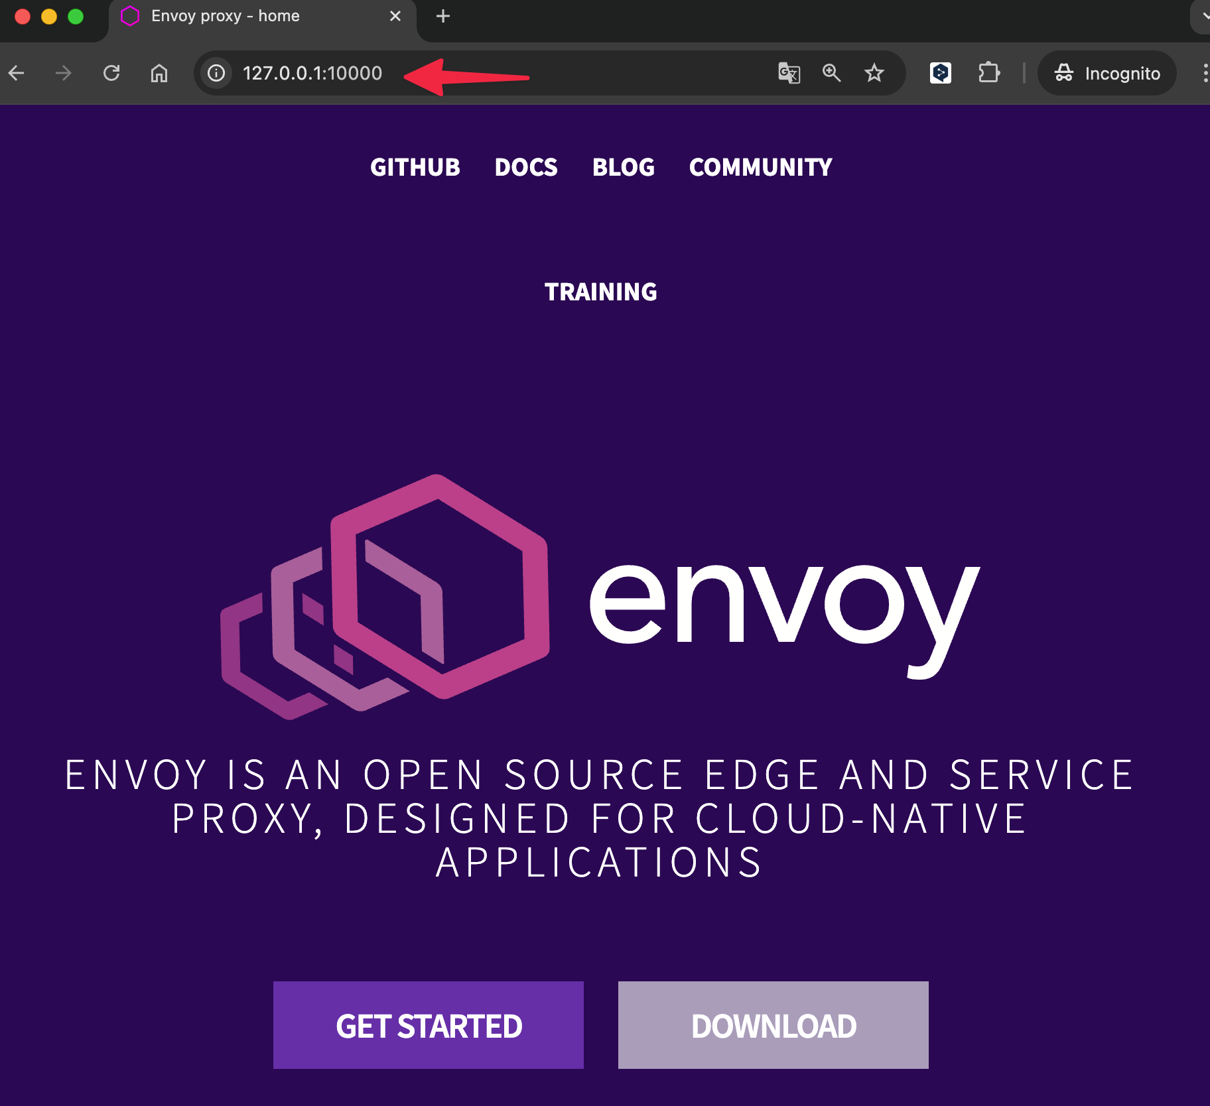1210x1106 pixels.
Task: Open the BLOG nav link
Action: 624,167
